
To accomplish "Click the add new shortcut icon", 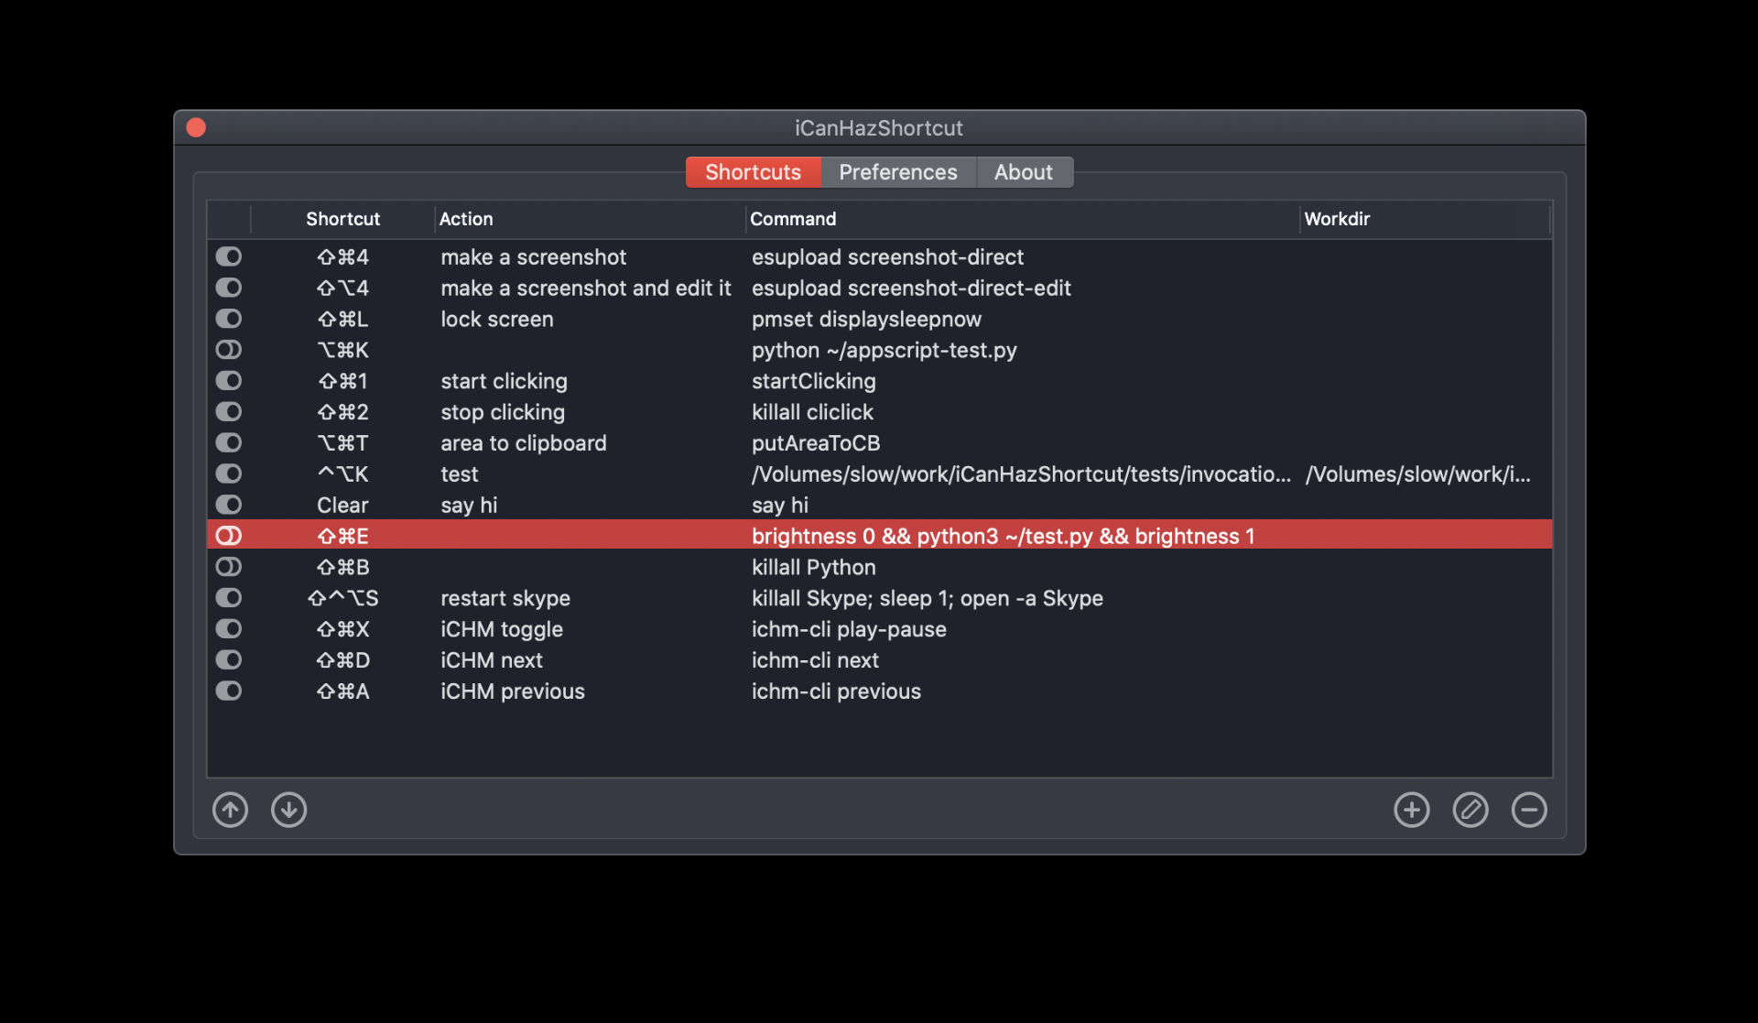I will click(x=1411, y=810).
